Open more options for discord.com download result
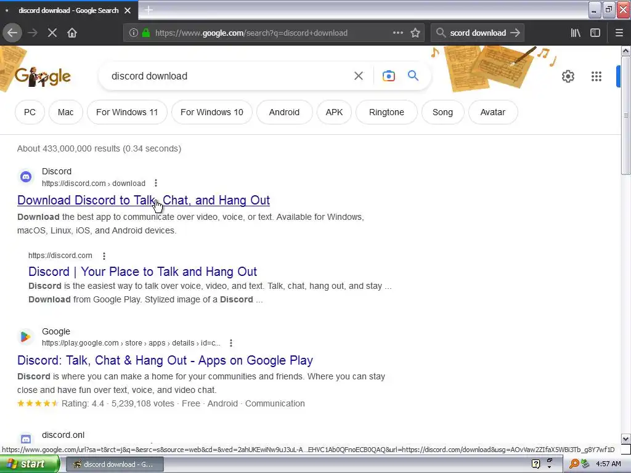631x473 pixels. [x=156, y=184]
